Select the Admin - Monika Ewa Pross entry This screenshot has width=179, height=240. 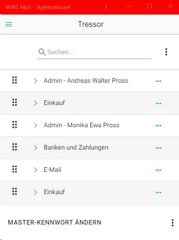tap(82, 125)
